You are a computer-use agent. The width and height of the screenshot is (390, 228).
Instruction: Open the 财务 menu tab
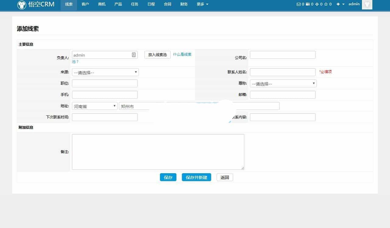pyautogui.click(x=184, y=5)
